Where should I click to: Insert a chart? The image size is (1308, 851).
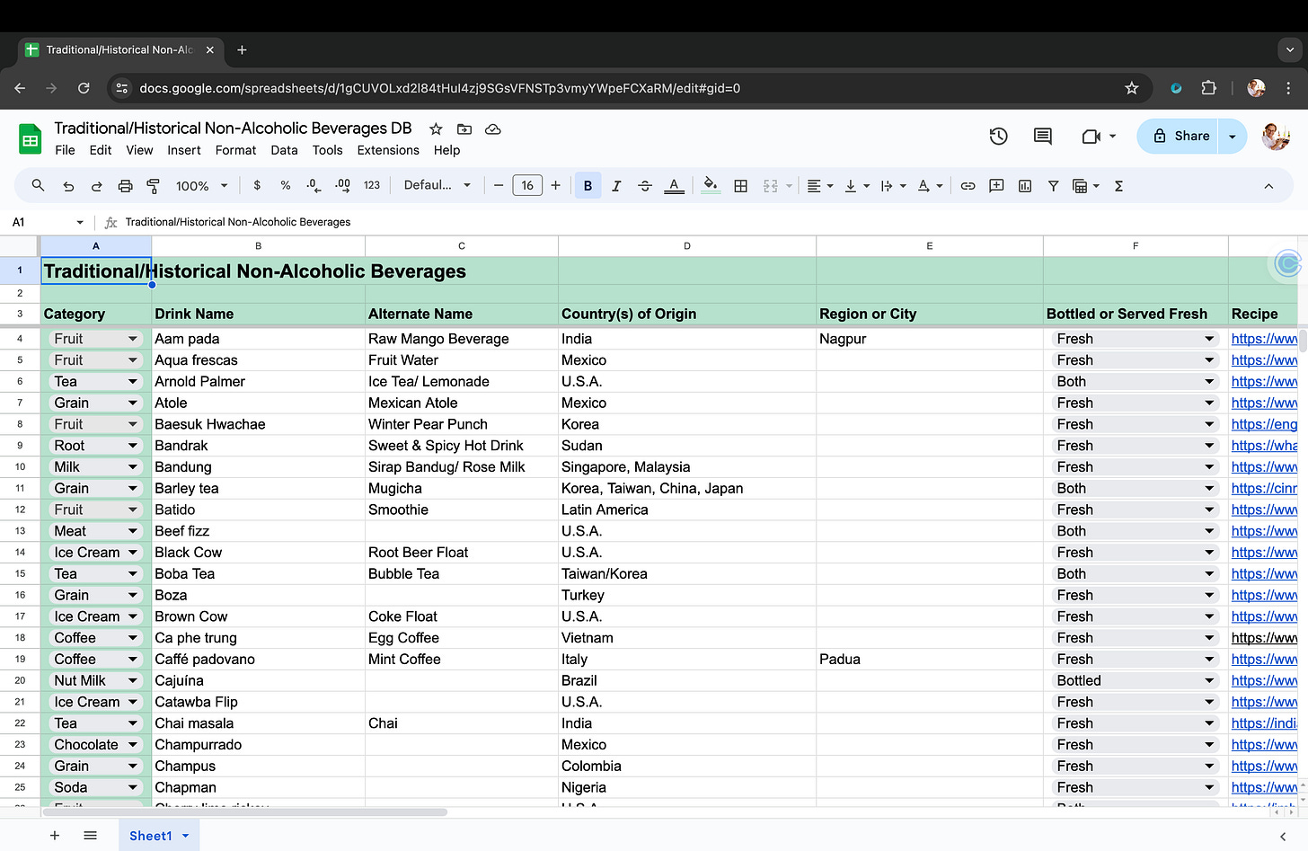[1025, 186]
